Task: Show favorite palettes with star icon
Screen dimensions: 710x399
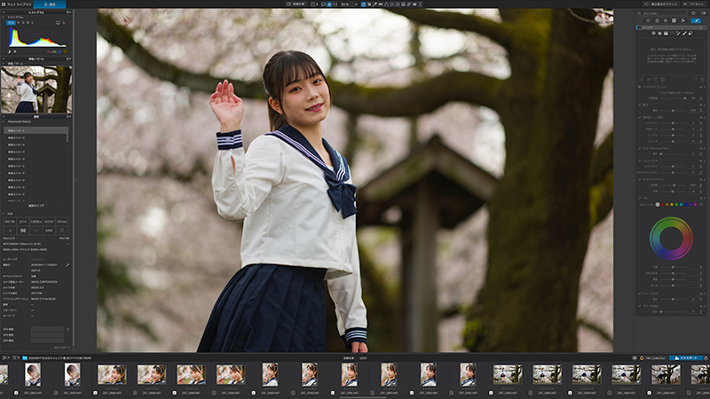Action: pos(693,13)
